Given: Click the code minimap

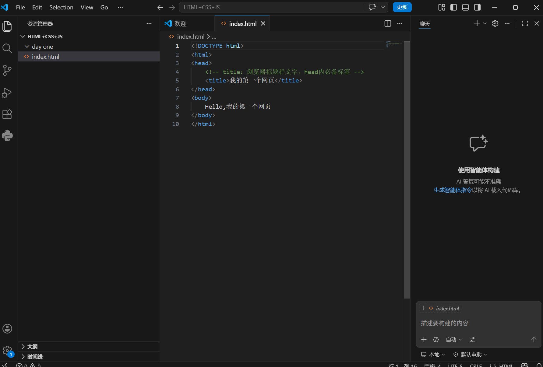Looking at the screenshot, I should tap(394, 44).
